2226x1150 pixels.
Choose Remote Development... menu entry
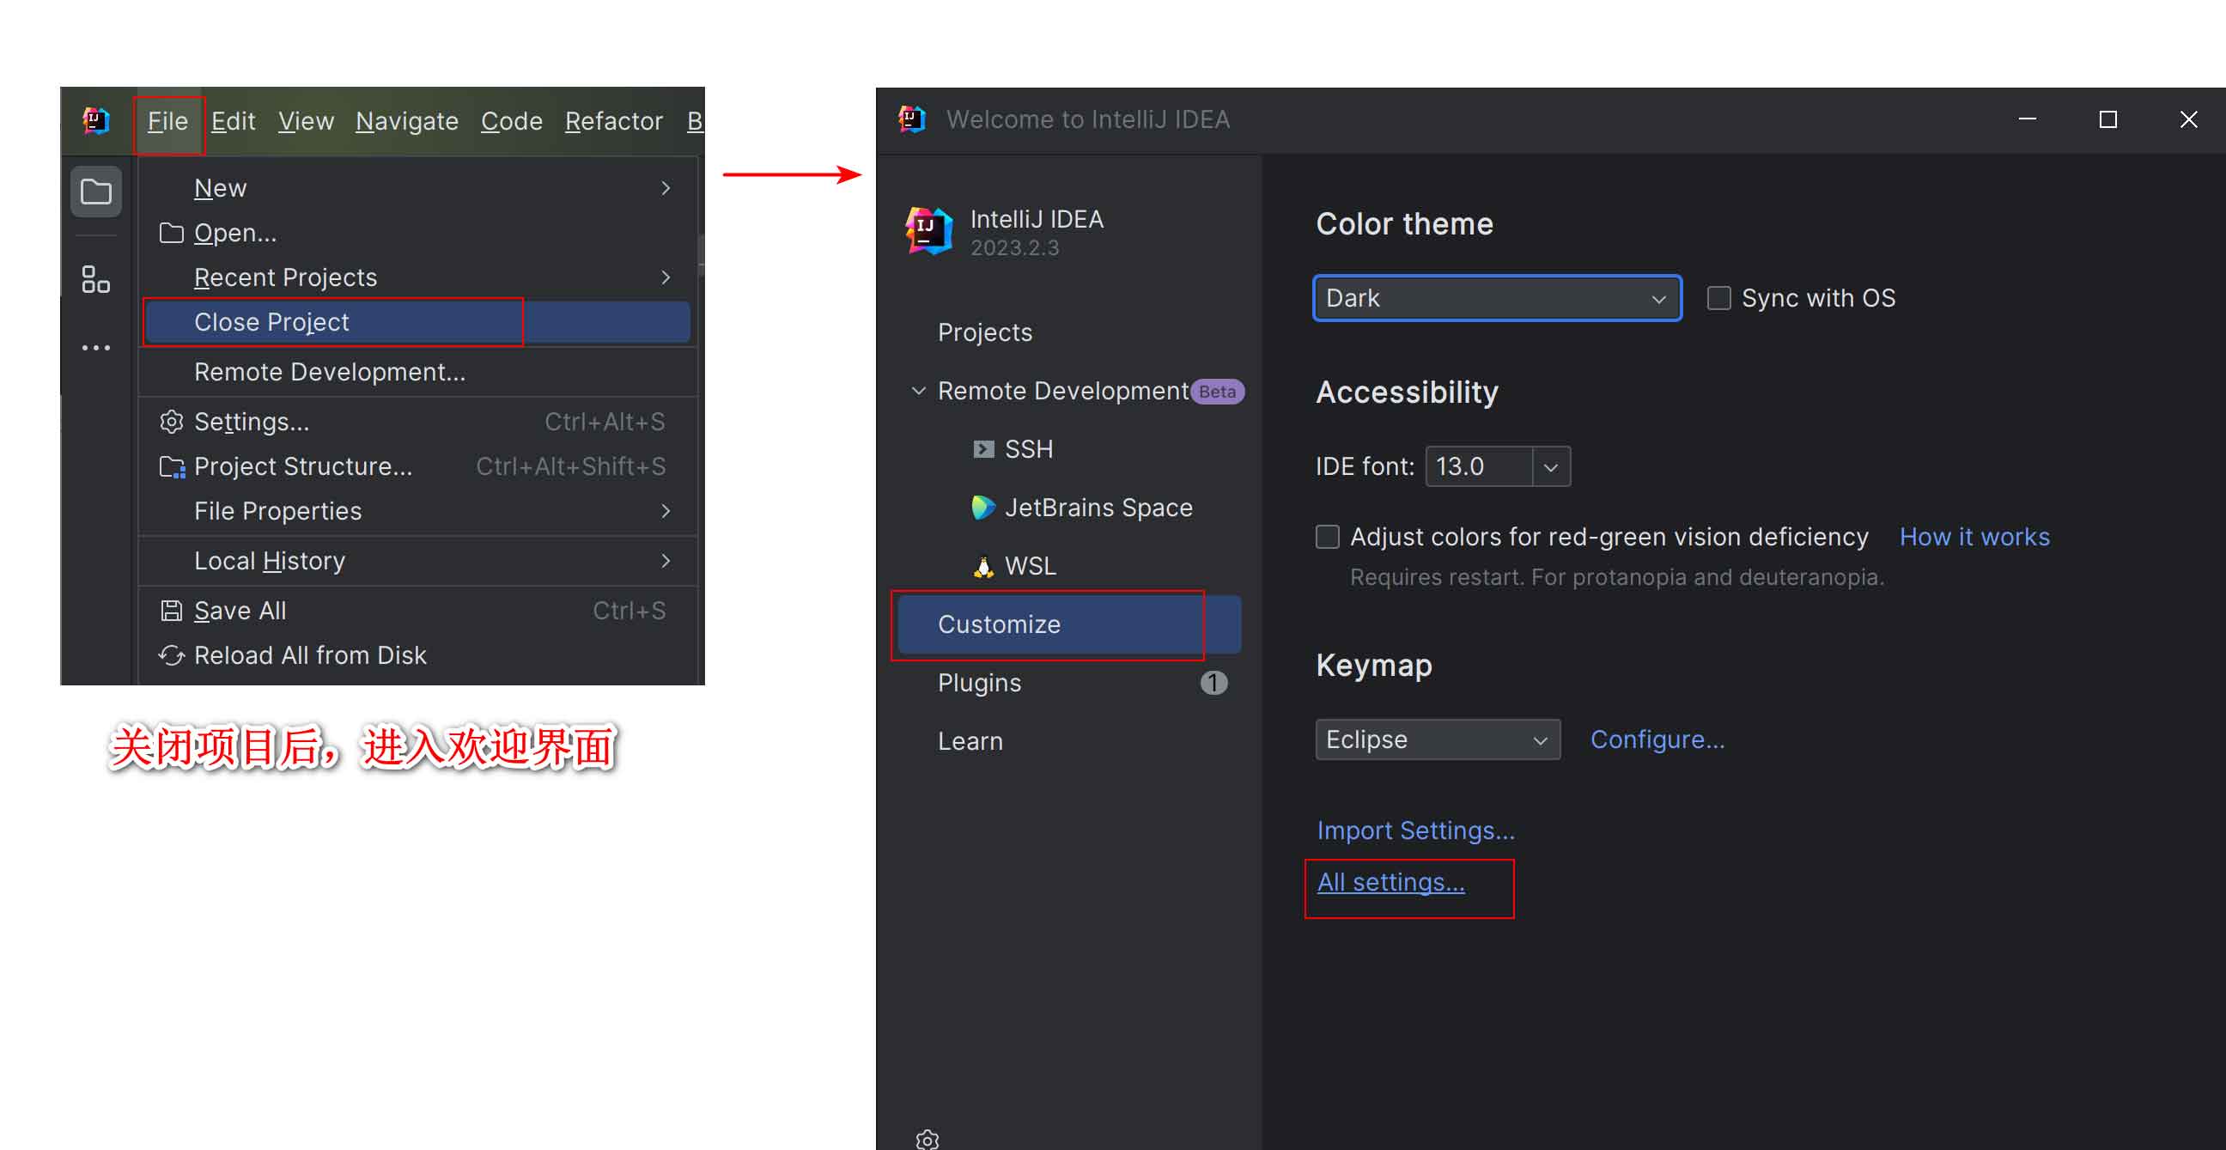coord(417,373)
